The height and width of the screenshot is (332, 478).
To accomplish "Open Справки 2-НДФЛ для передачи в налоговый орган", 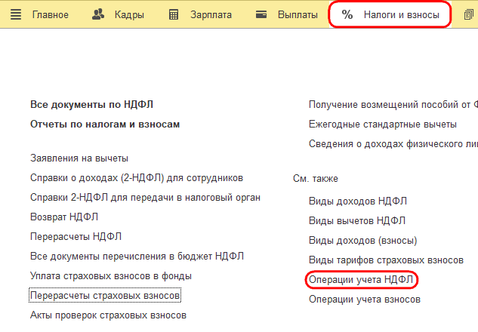I will pyautogui.click(x=145, y=198).
